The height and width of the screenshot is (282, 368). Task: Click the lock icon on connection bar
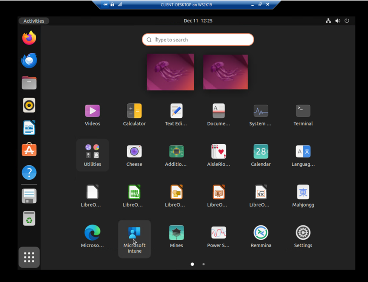tap(112, 5)
